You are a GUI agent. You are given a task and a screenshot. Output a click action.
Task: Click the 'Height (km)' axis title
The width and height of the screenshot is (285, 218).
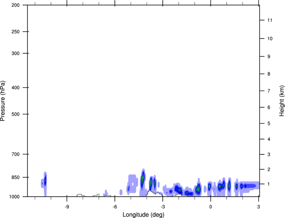282,101
